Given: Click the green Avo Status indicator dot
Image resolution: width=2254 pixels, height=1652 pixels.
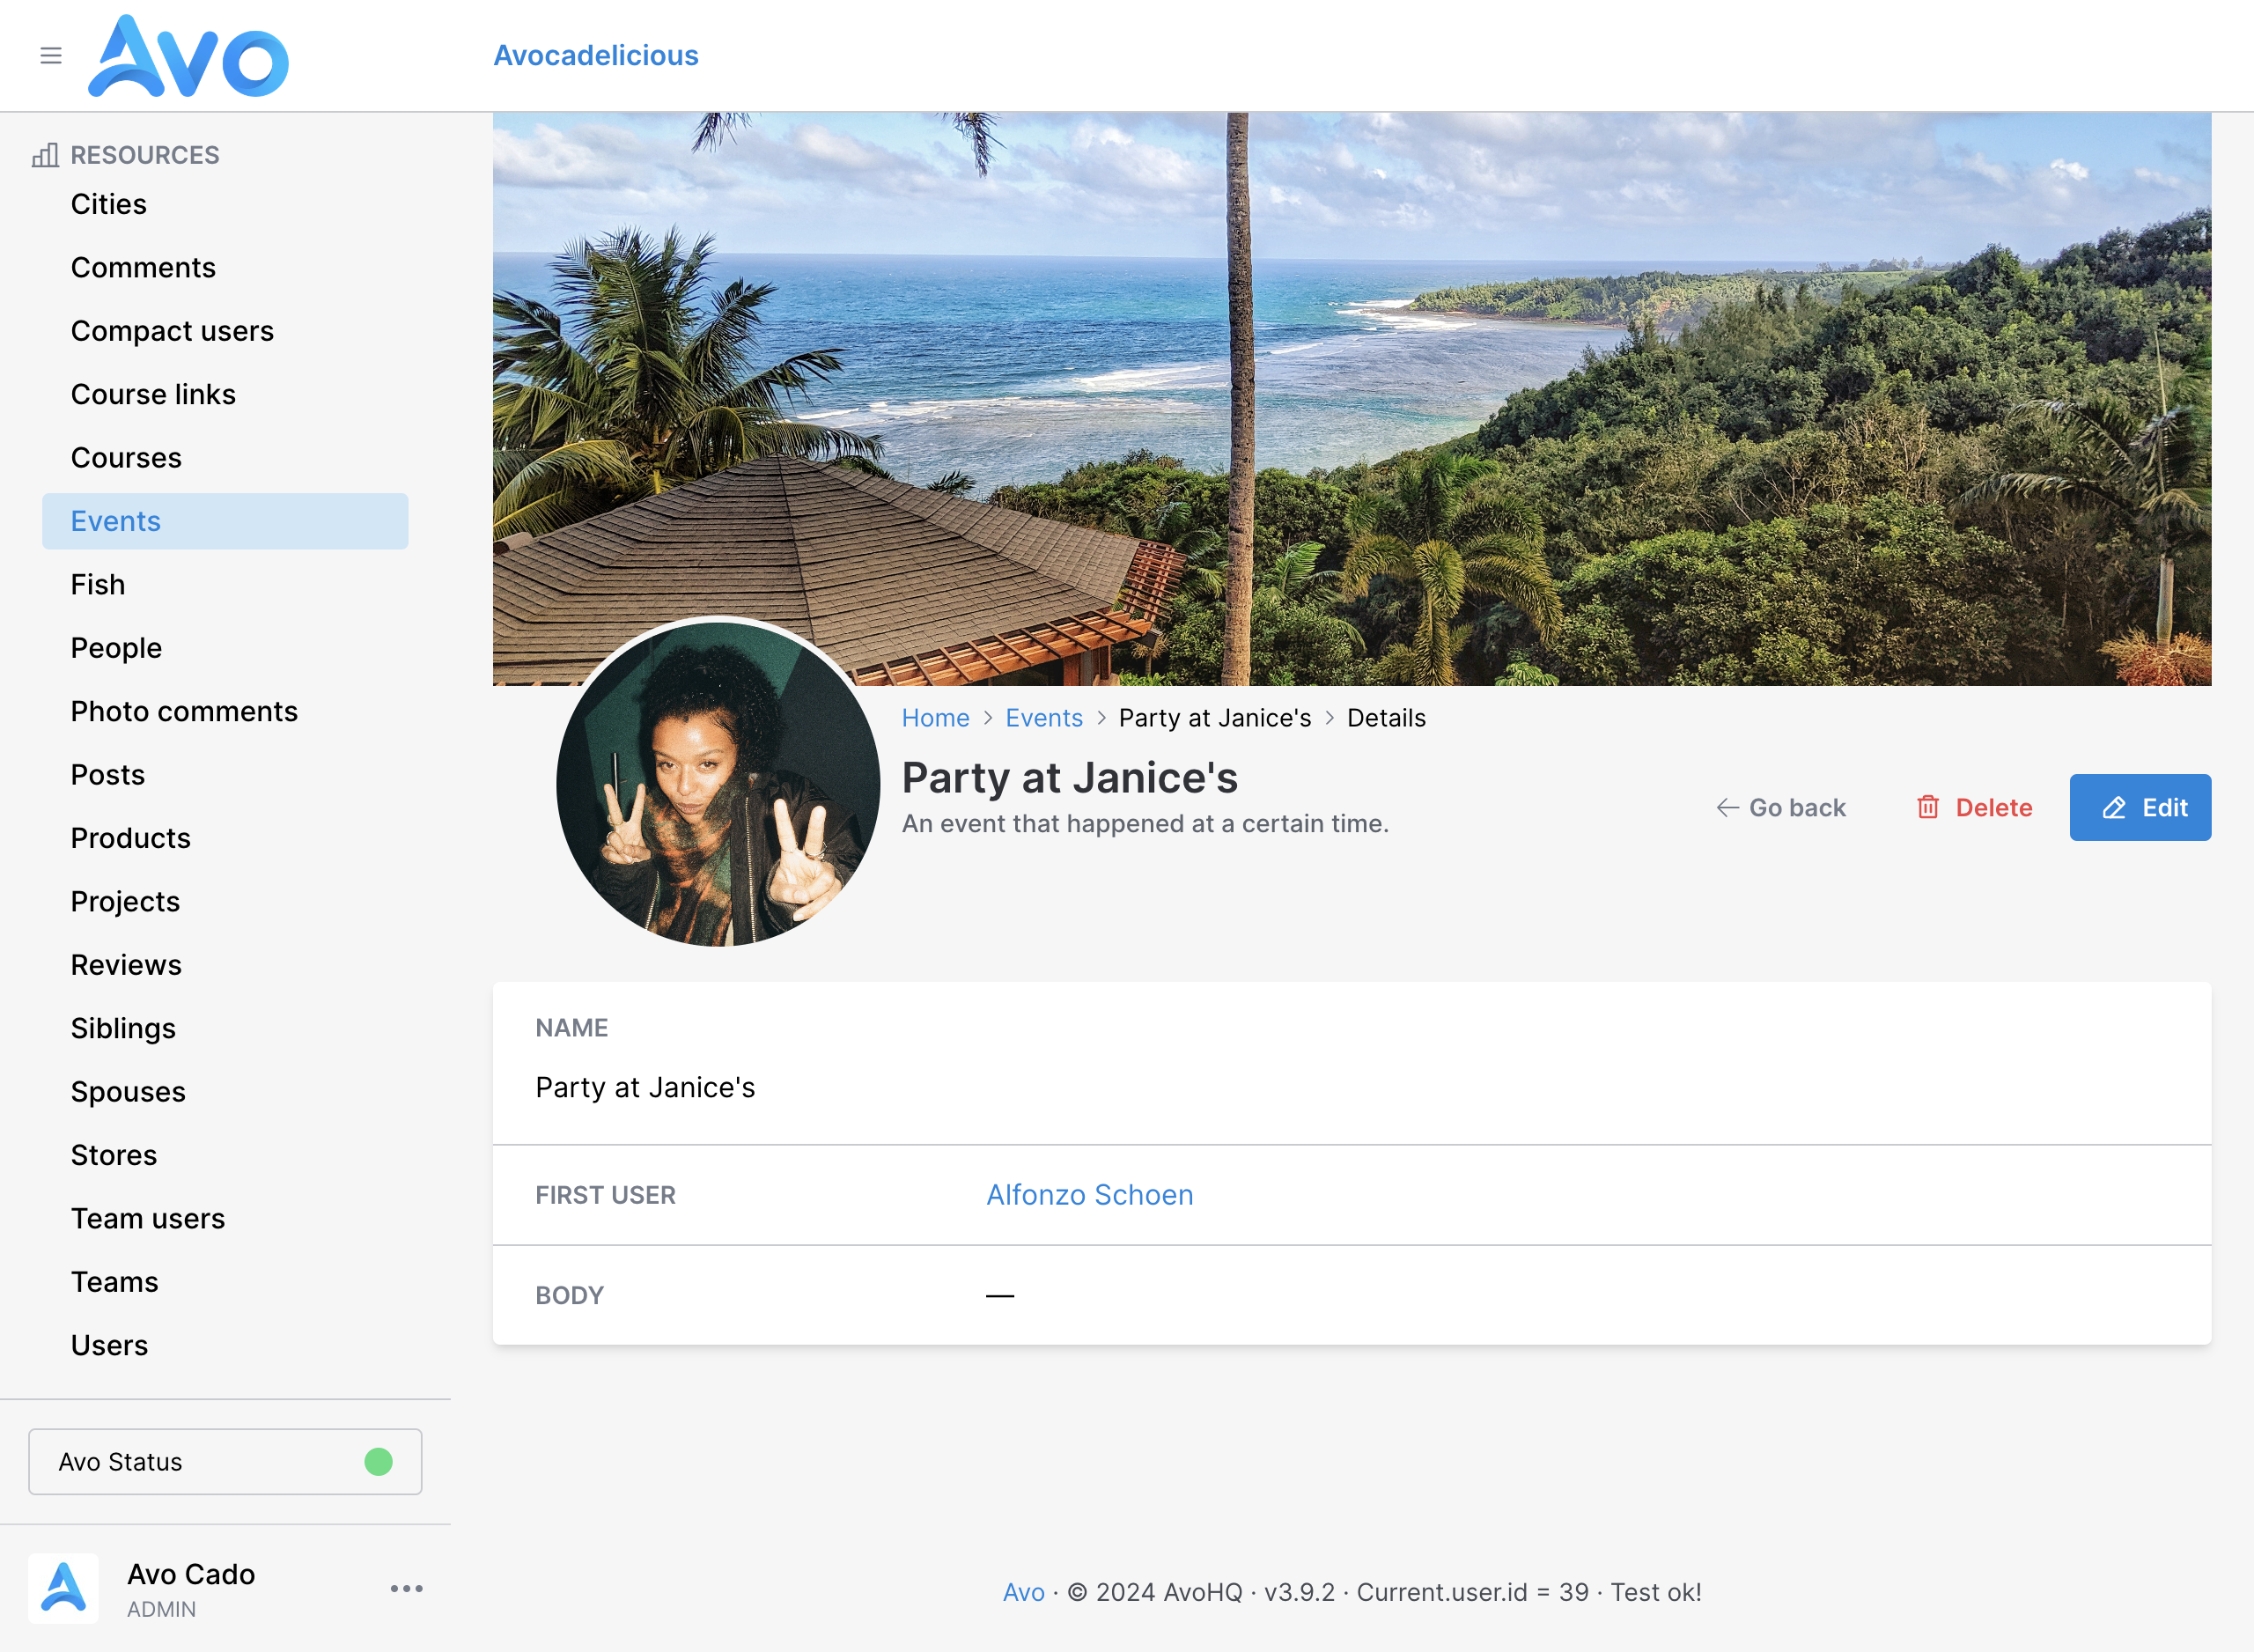Looking at the screenshot, I should pyautogui.click(x=379, y=1462).
